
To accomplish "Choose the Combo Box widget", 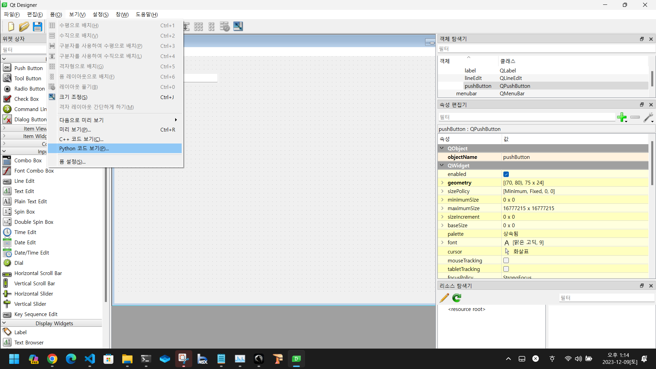I will (x=28, y=160).
